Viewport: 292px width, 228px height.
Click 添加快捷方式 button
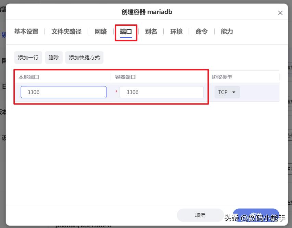click(x=84, y=58)
